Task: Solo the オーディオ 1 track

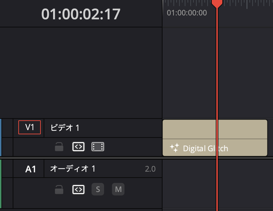Action: coord(98,190)
